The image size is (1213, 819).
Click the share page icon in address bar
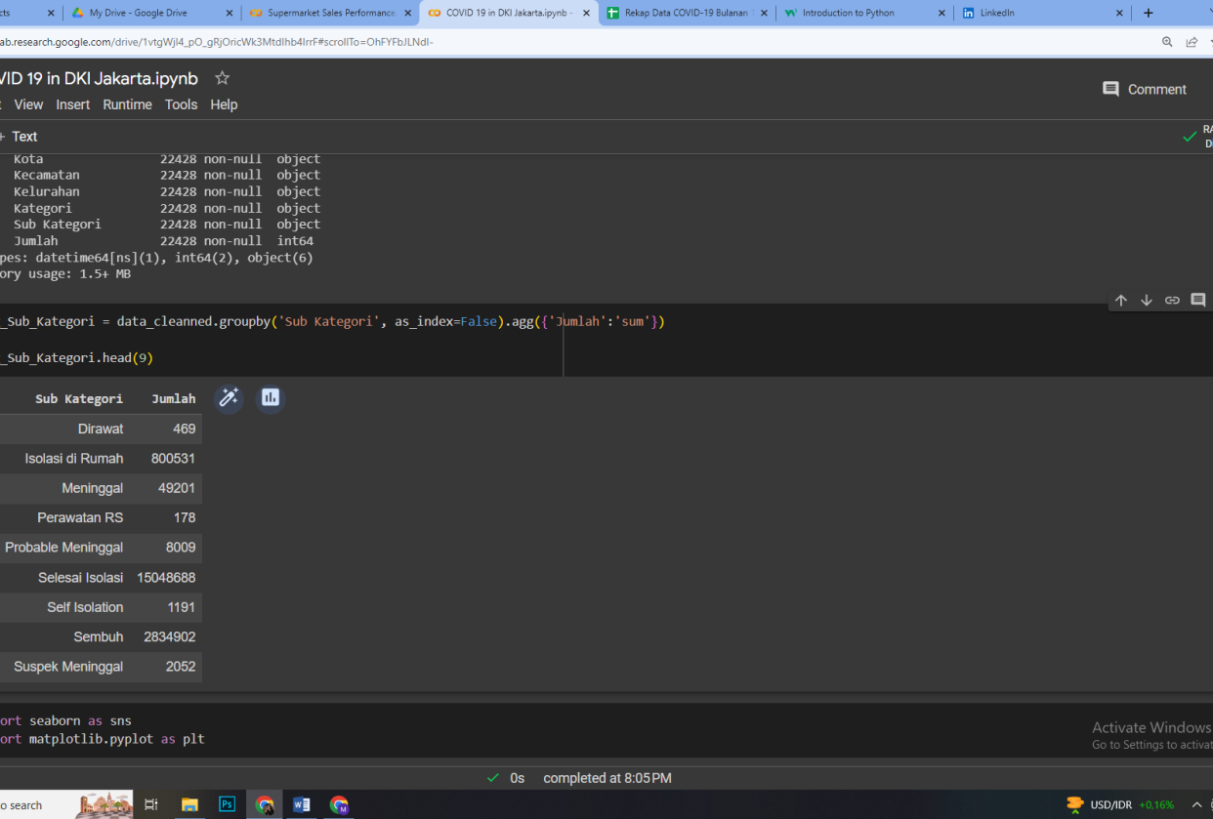(1192, 42)
